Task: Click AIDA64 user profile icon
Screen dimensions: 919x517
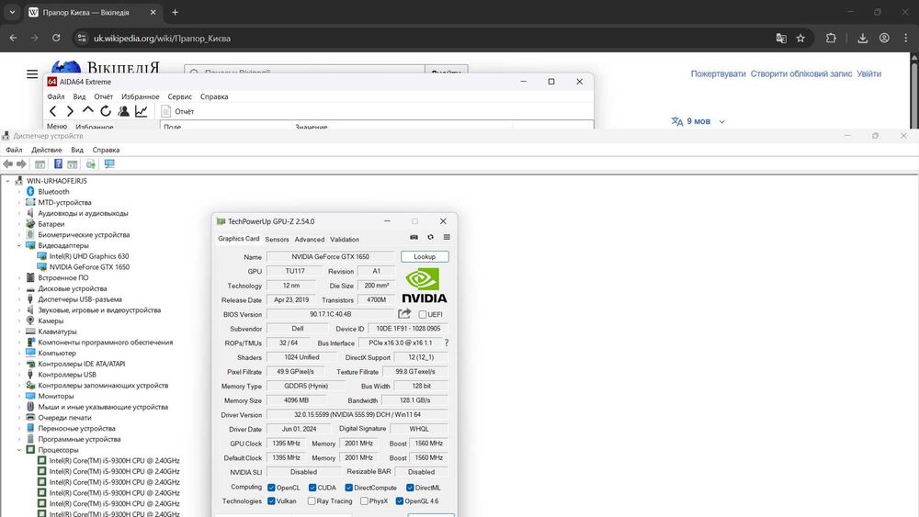Action: pos(124,111)
